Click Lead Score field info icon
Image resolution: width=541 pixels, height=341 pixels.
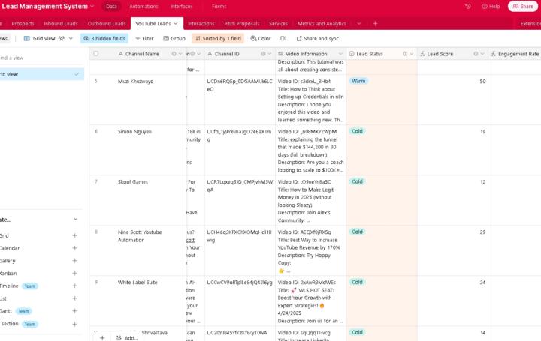point(476,54)
